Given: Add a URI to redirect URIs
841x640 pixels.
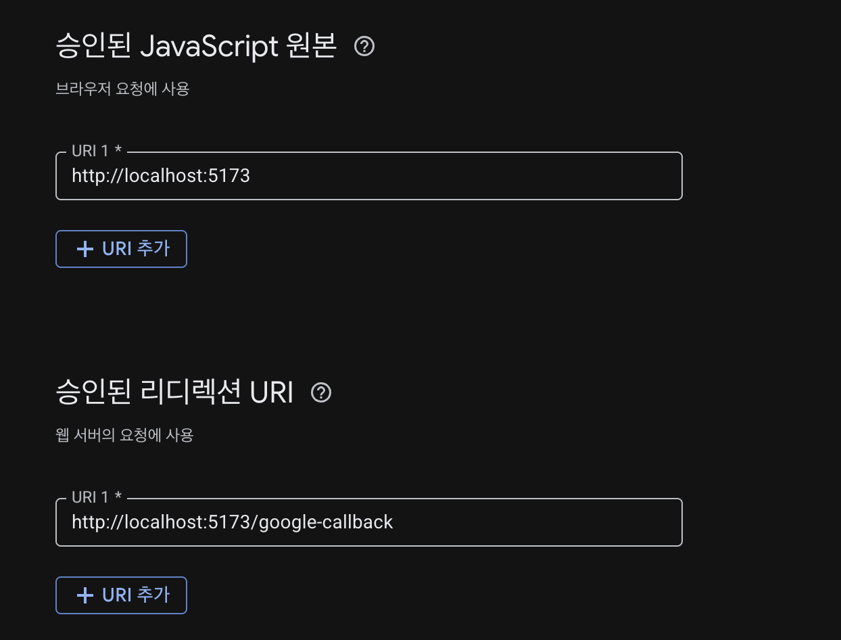Looking at the screenshot, I should (x=121, y=595).
